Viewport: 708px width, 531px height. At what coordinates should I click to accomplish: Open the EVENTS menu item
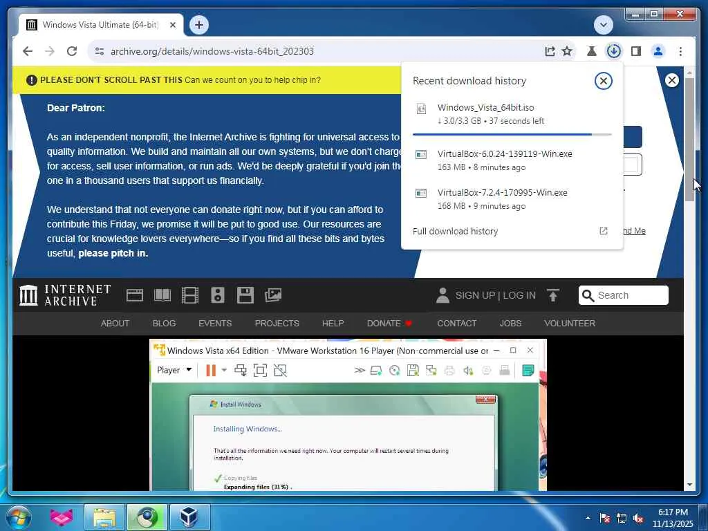[215, 324]
